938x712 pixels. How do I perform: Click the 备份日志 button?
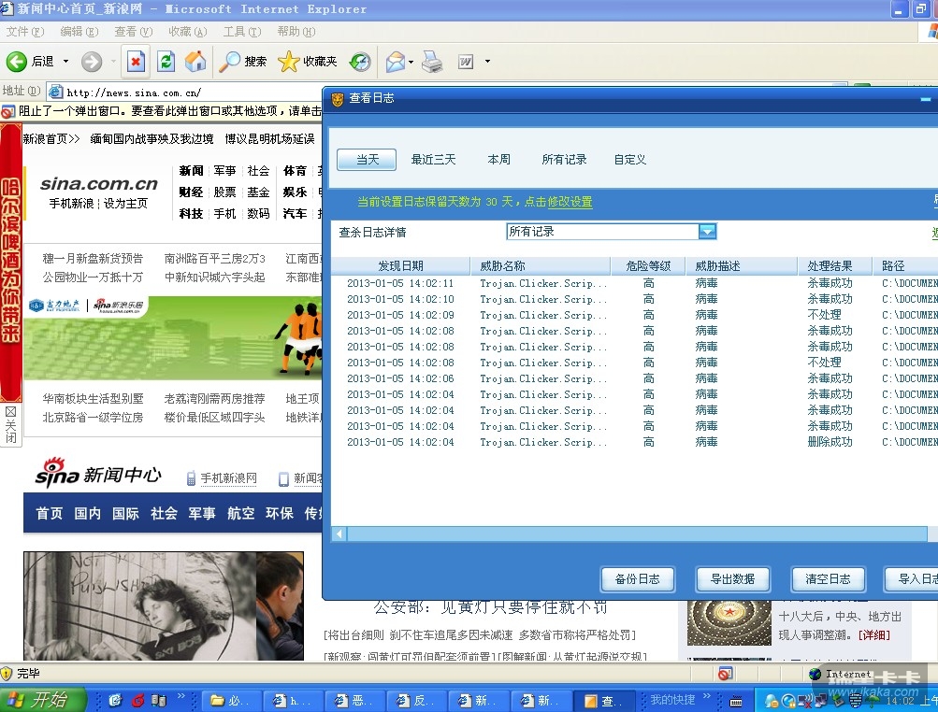pyautogui.click(x=638, y=578)
